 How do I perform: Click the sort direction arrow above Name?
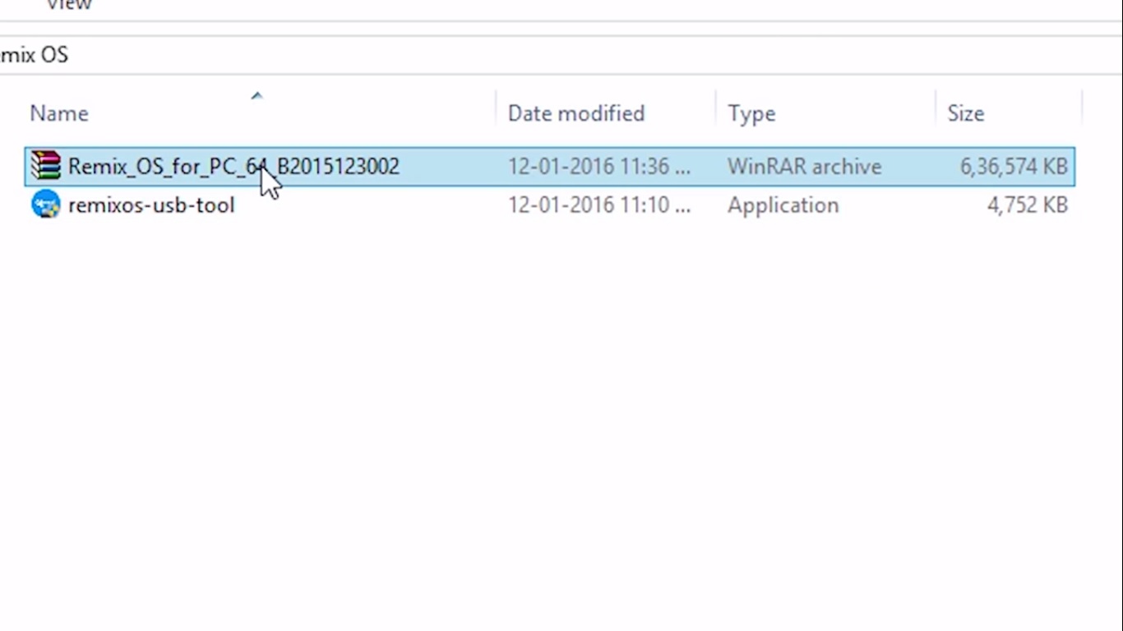(256, 96)
